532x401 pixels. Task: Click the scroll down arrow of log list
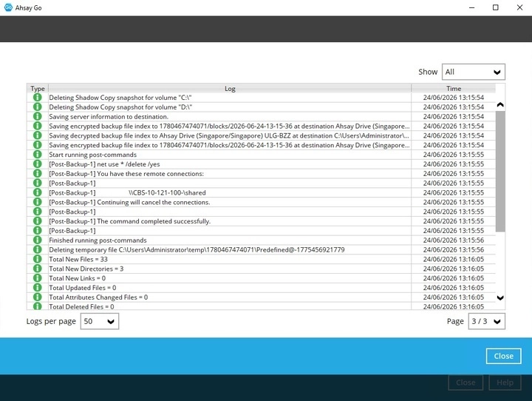500,298
